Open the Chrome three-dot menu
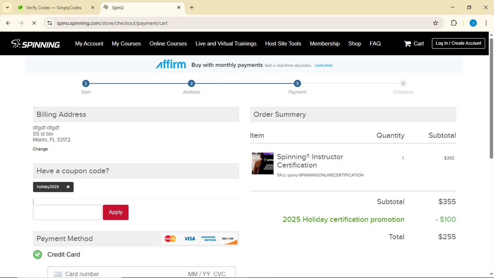 [x=486, y=23]
